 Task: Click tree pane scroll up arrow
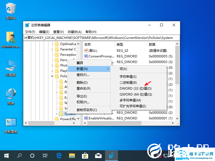click(78, 44)
